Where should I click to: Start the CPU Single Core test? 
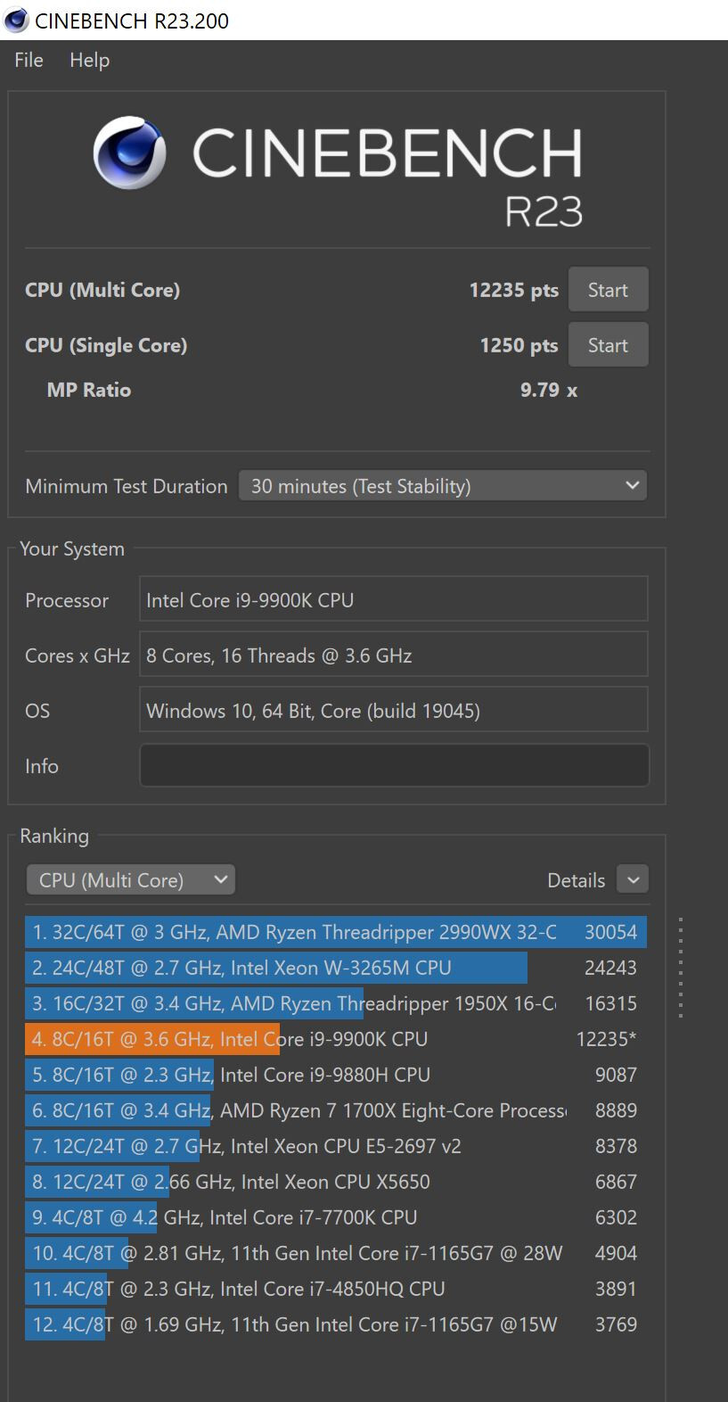click(x=608, y=345)
